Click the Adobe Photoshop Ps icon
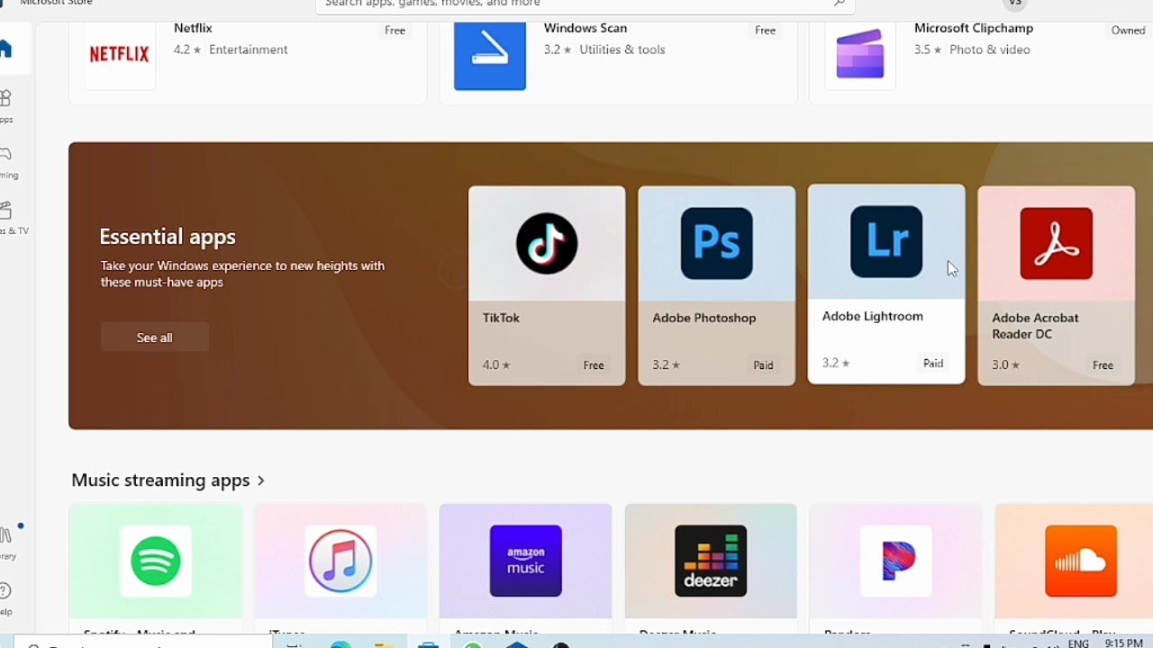 (x=717, y=243)
